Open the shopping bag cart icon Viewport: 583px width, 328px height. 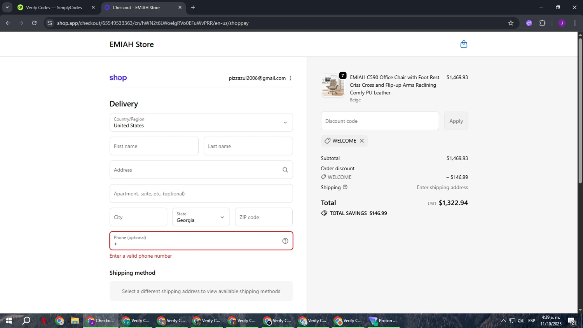(464, 44)
